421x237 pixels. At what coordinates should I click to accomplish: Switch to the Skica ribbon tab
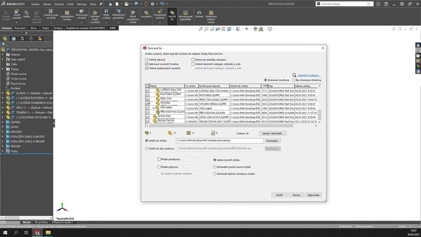tap(34, 28)
